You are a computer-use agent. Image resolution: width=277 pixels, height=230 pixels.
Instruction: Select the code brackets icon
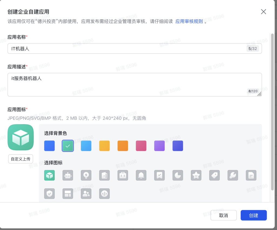point(104,193)
